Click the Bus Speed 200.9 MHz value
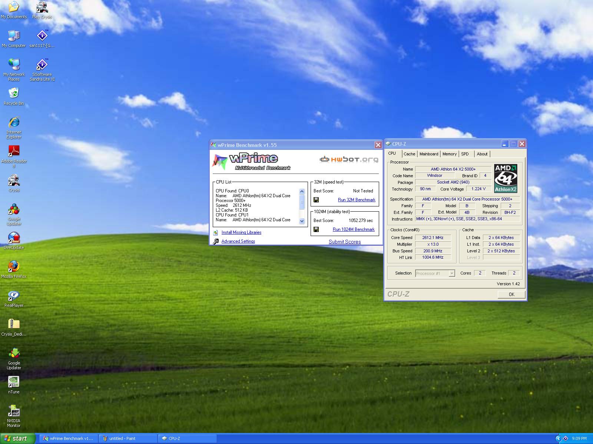 pos(433,251)
